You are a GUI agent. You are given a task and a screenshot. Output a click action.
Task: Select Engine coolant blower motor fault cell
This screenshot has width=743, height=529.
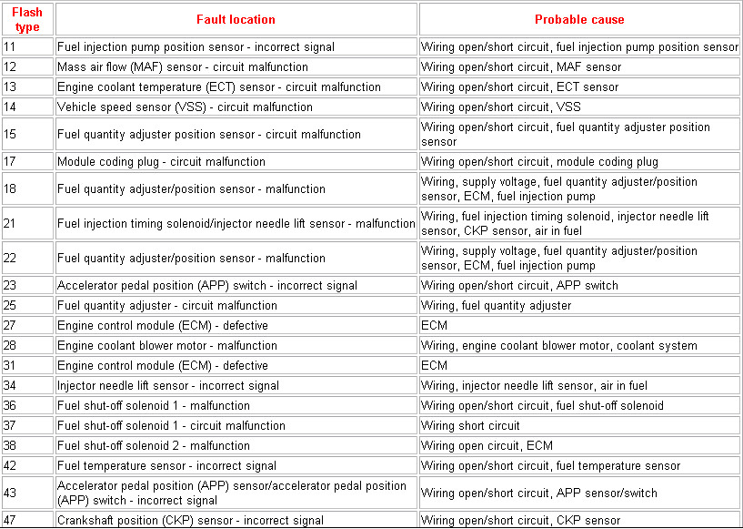[166, 345]
